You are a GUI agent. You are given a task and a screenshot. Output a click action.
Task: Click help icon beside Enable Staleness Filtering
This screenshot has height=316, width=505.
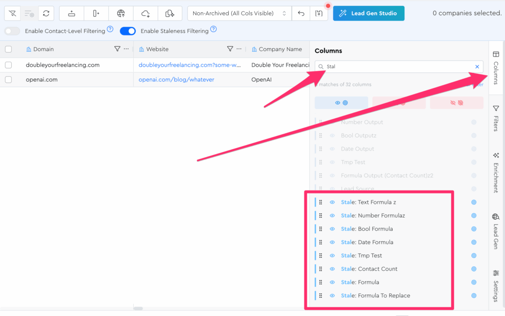(214, 30)
